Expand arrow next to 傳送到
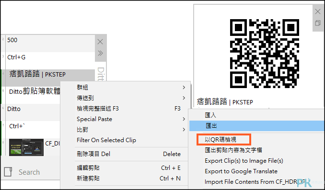Viewport: 325px width, 190px height. (x=184, y=98)
